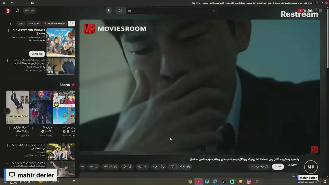Dislike the video using the thumbs down button
This screenshot has height=185, width=329.
pyautogui.click(x=172, y=166)
